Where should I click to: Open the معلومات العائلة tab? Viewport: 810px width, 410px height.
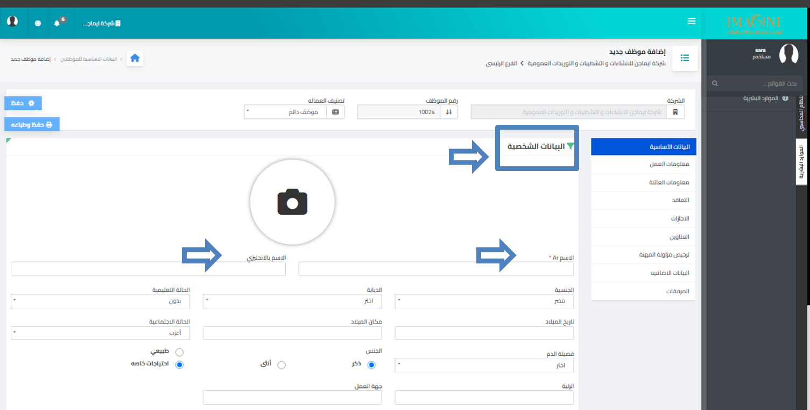643,182
